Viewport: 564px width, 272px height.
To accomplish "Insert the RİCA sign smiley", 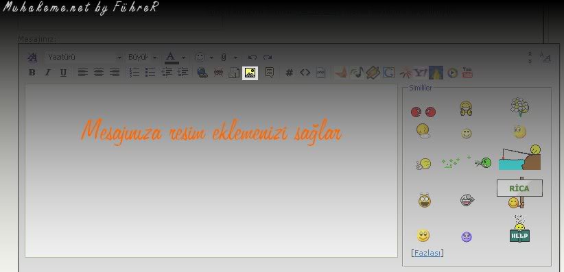I will click(519, 193).
